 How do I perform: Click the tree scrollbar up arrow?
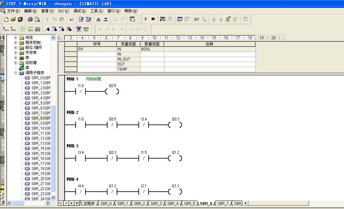point(53,38)
